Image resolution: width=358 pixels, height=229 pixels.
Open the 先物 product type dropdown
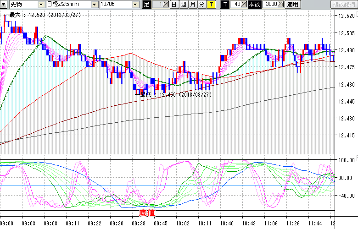tap(41, 5)
